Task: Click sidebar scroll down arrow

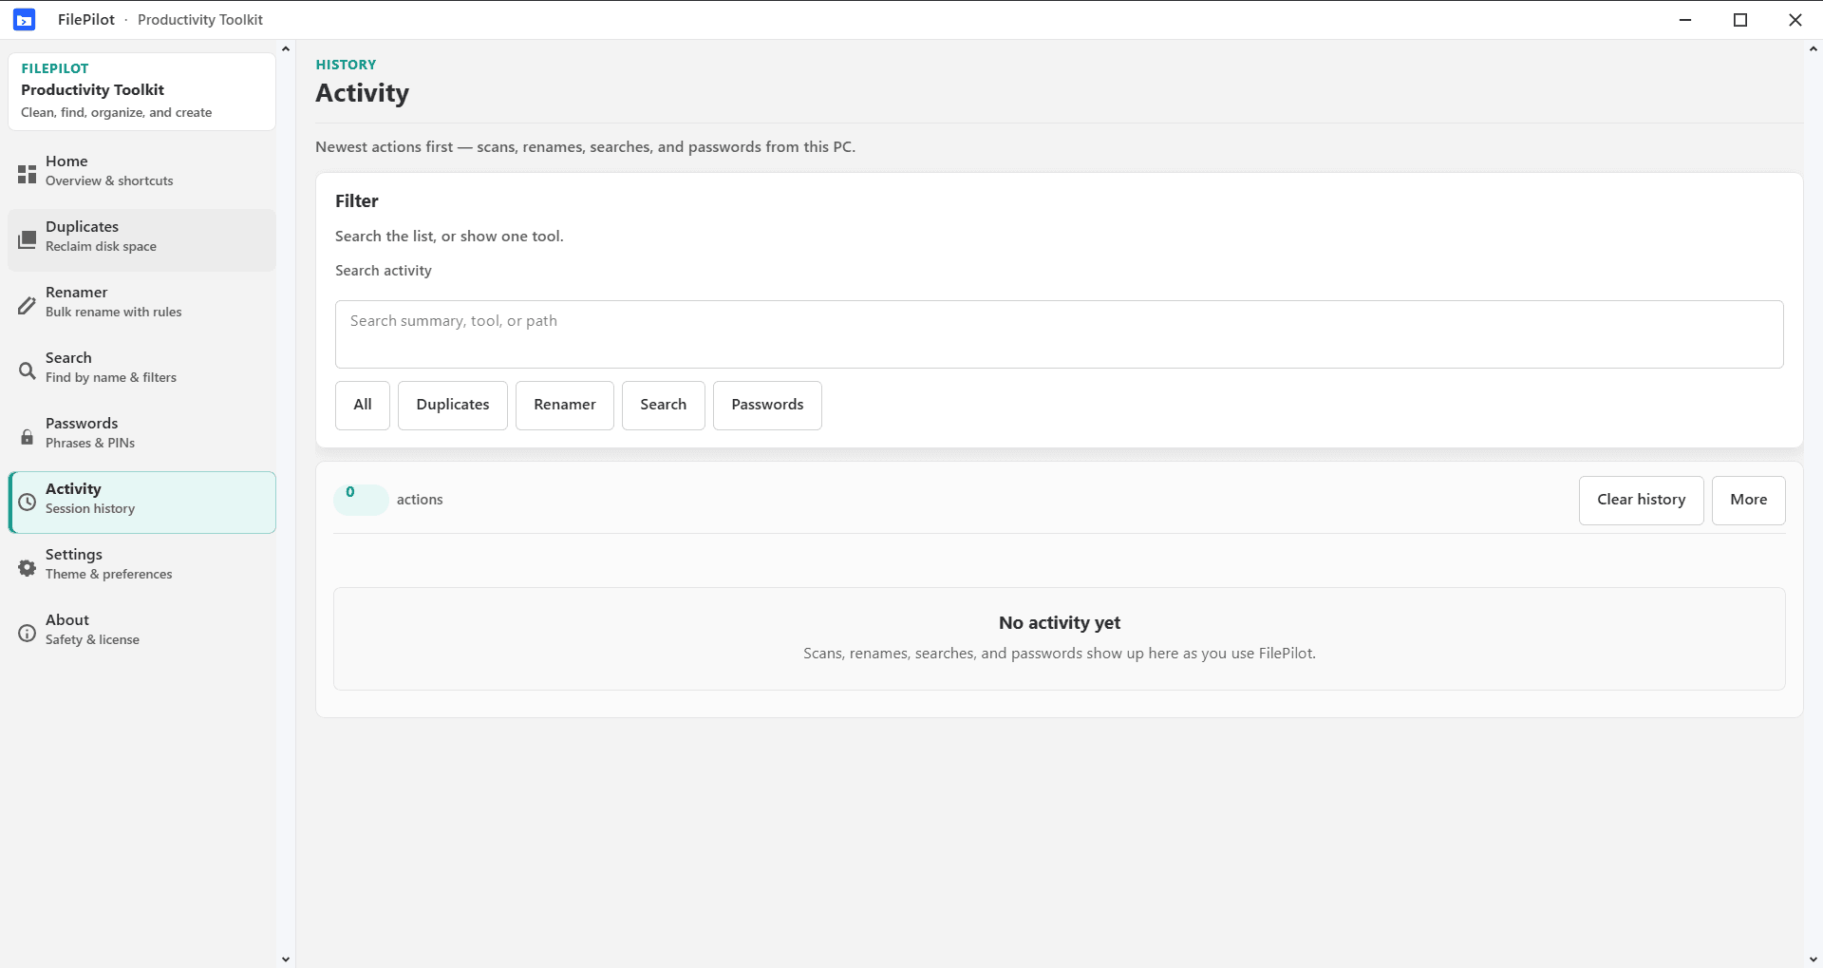Action: click(x=286, y=959)
